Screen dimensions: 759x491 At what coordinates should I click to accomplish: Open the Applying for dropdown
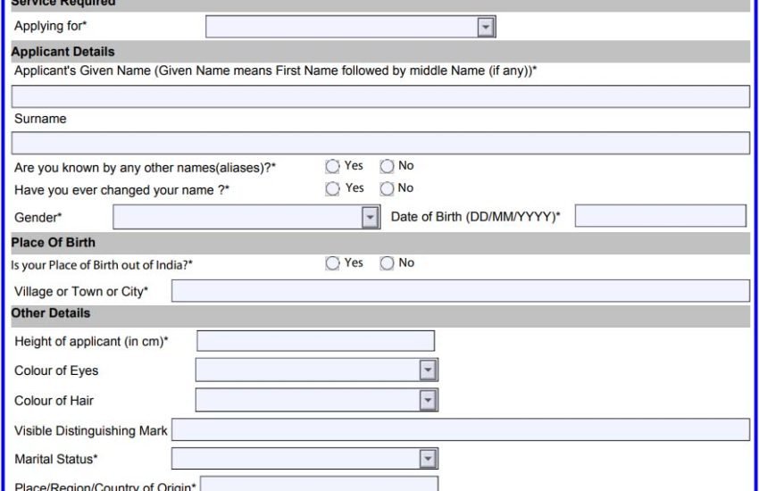(350, 27)
